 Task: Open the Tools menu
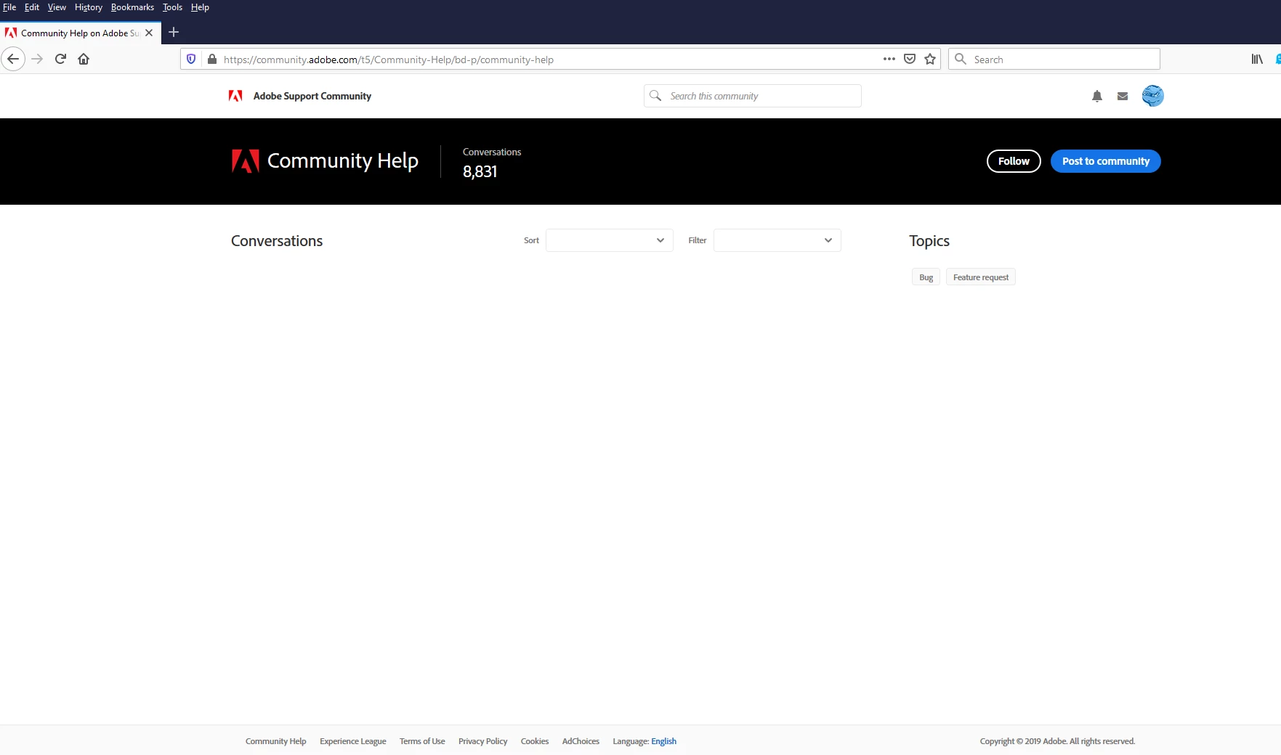(172, 7)
